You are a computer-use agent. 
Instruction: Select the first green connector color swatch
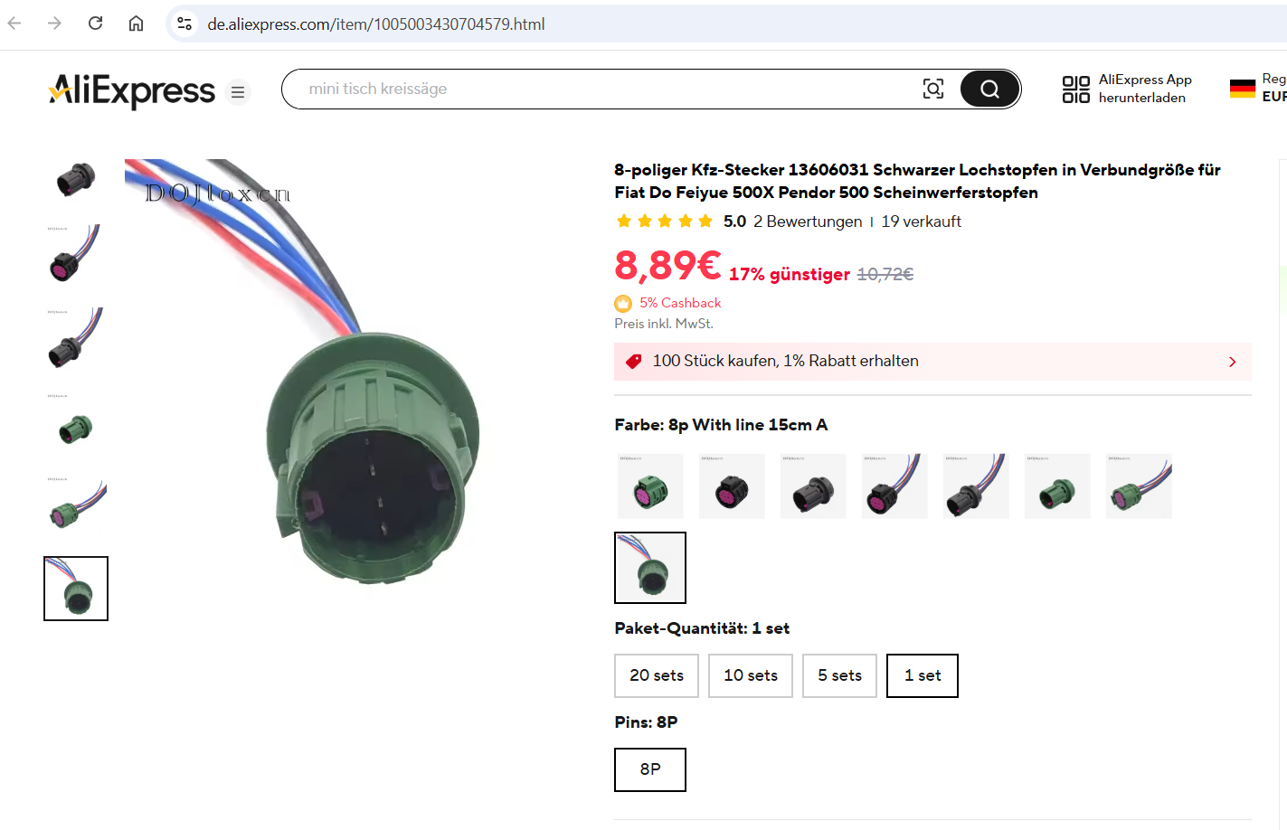pyautogui.click(x=650, y=486)
